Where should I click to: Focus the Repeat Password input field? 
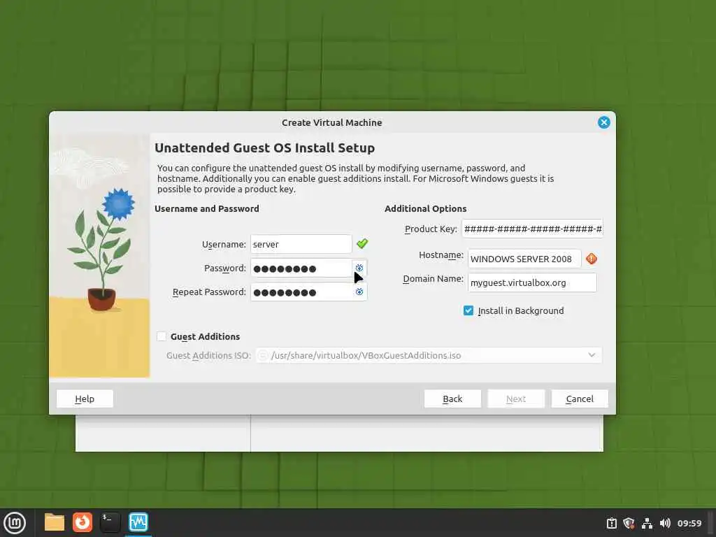click(301, 292)
